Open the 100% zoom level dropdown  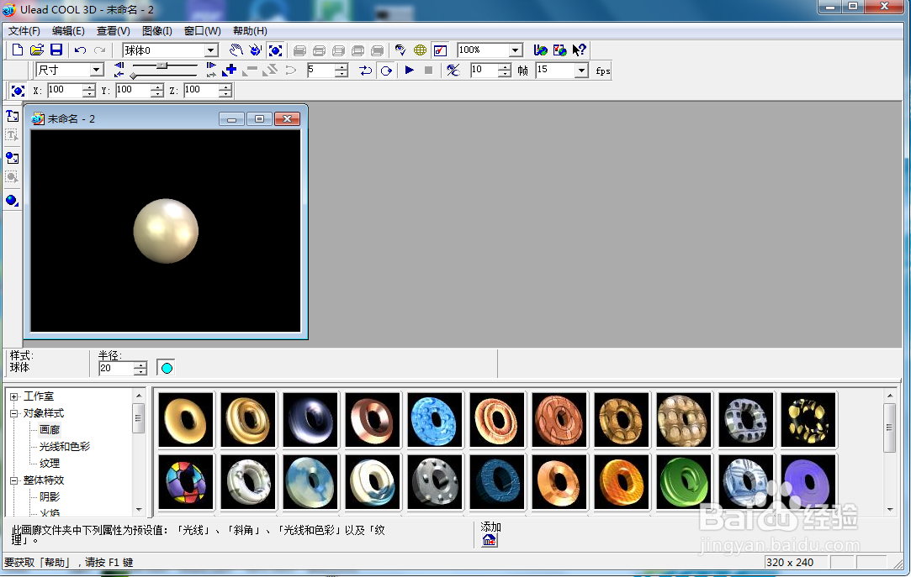[x=515, y=50]
